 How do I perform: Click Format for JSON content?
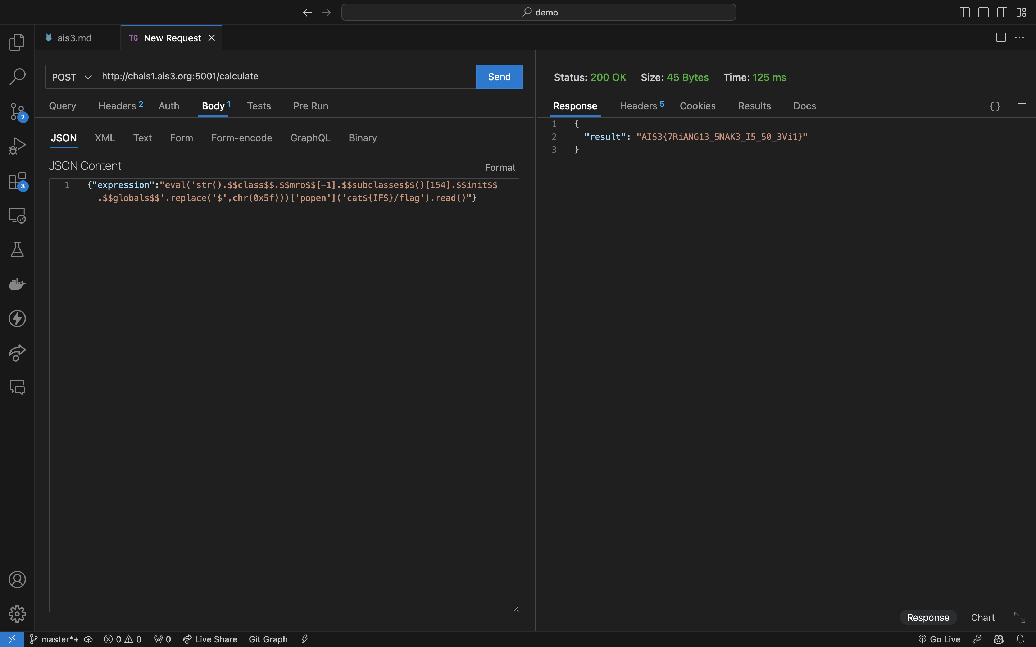point(500,167)
